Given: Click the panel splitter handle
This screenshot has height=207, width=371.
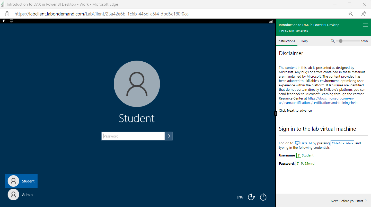Looking at the screenshot, I should [x=276, y=113].
